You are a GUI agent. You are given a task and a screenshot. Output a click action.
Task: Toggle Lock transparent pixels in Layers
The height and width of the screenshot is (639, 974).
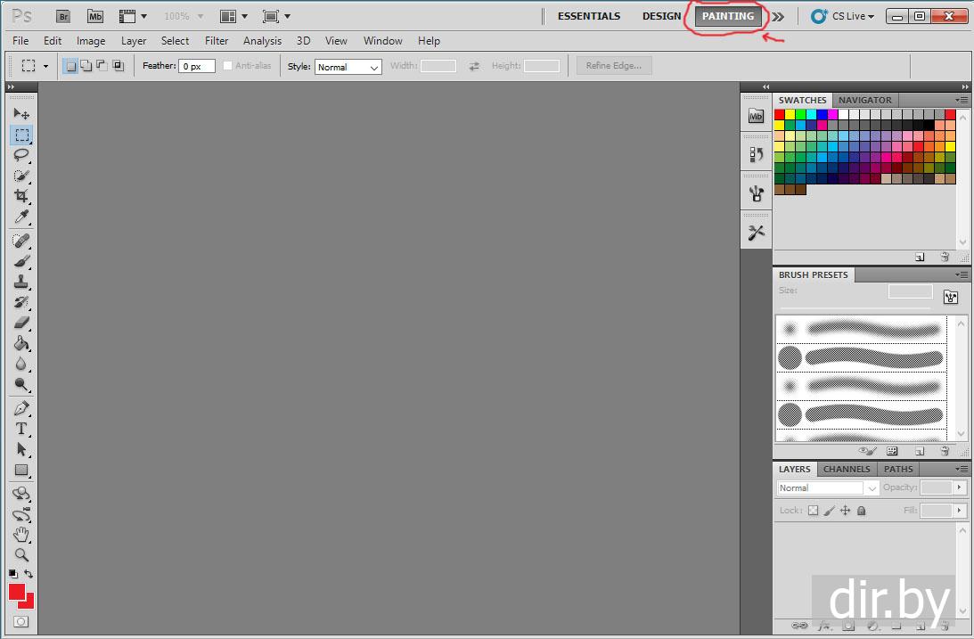[813, 511]
